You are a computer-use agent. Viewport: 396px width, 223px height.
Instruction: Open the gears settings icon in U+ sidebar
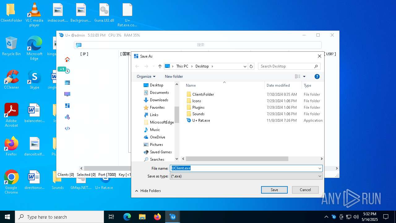tap(67, 117)
